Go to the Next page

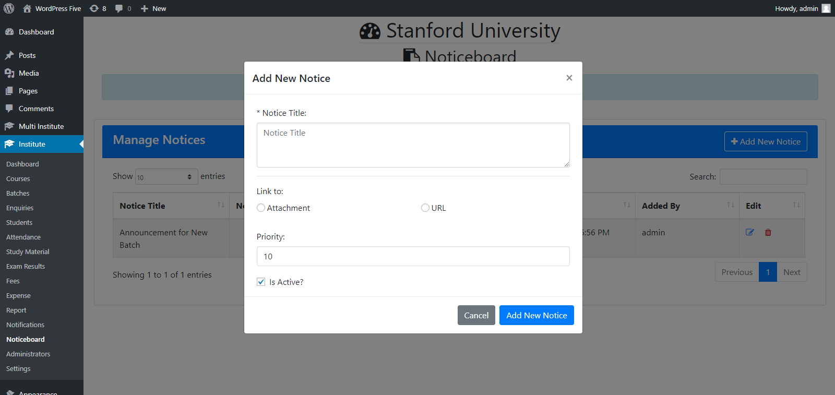tap(792, 272)
